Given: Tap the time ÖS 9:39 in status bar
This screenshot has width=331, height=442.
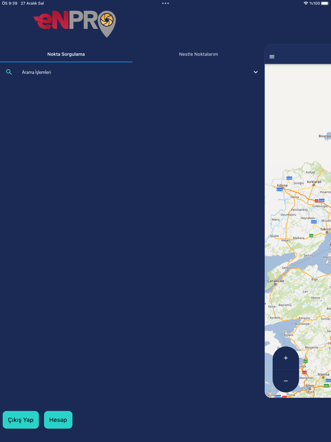Looking at the screenshot, I should click(x=10, y=3).
